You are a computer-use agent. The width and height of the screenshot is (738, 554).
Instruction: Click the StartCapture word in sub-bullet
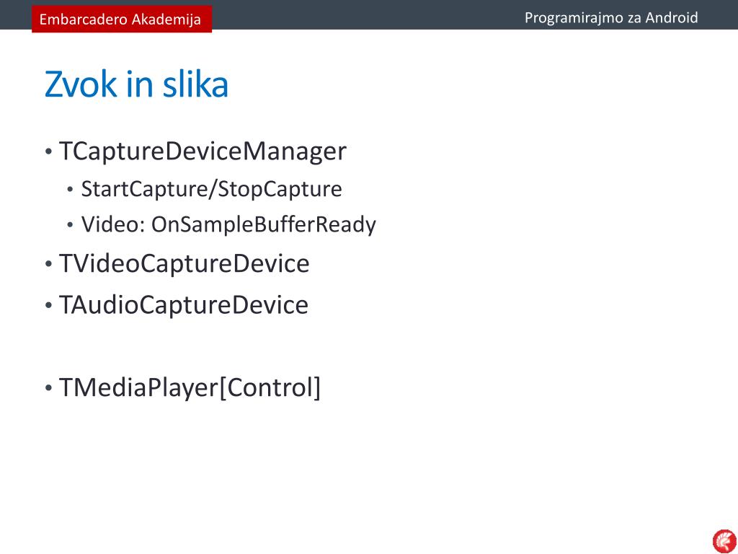[144, 190]
